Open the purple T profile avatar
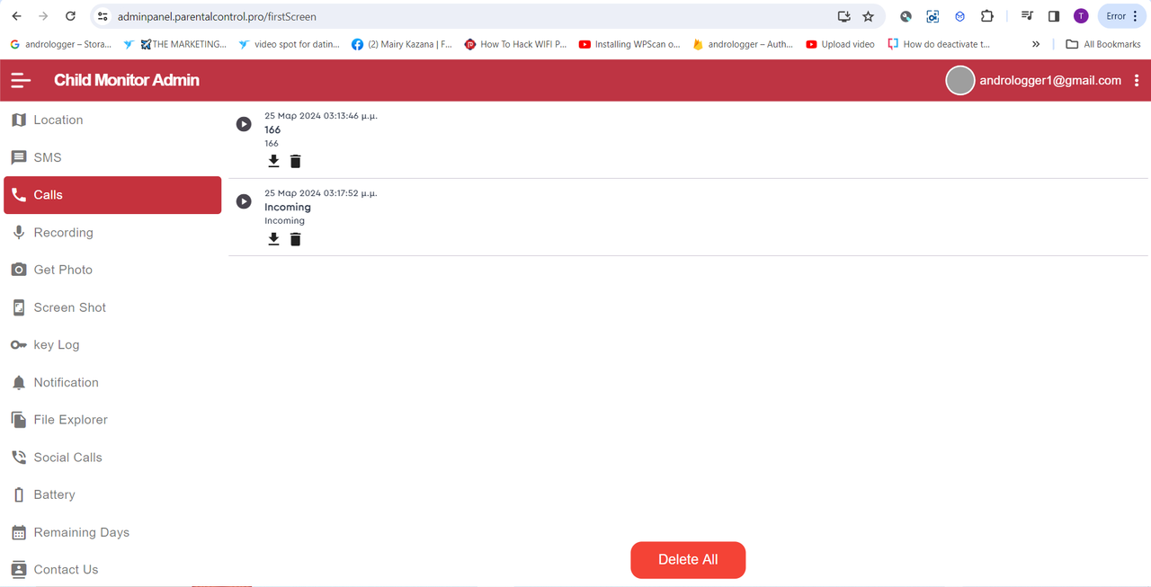This screenshot has width=1151, height=587. pos(1081,16)
